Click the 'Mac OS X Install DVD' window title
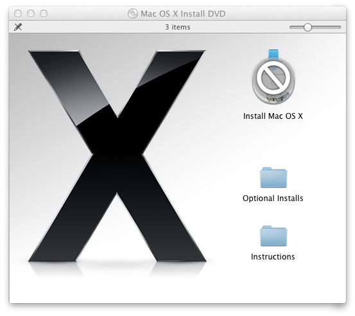This screenshot has height=316, width=355. pos(183,13)
